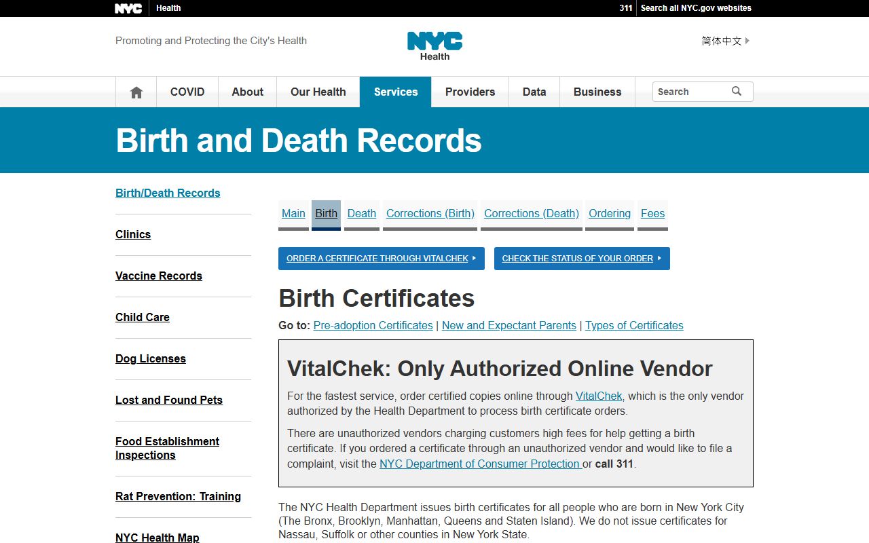Open Food Establishment Inspections link
This screenshot has height=543, width=869.
[x=167, y=448]
